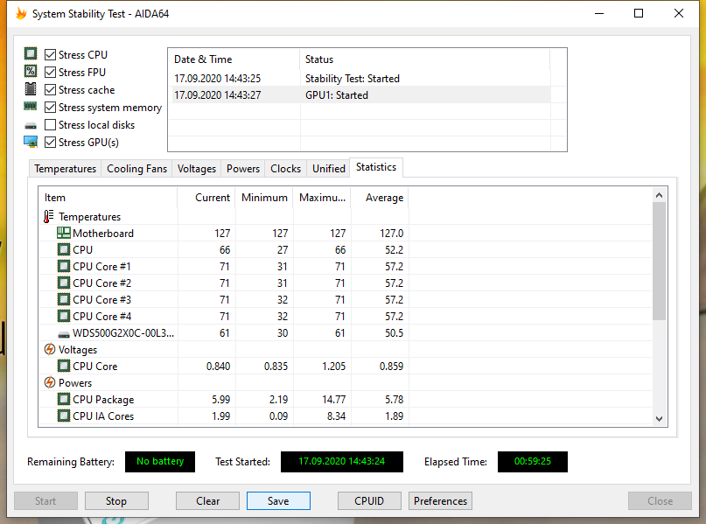706x524 pixels.
Task: Click the statistics scrollbar down arrow
Action: click(659, 419)
